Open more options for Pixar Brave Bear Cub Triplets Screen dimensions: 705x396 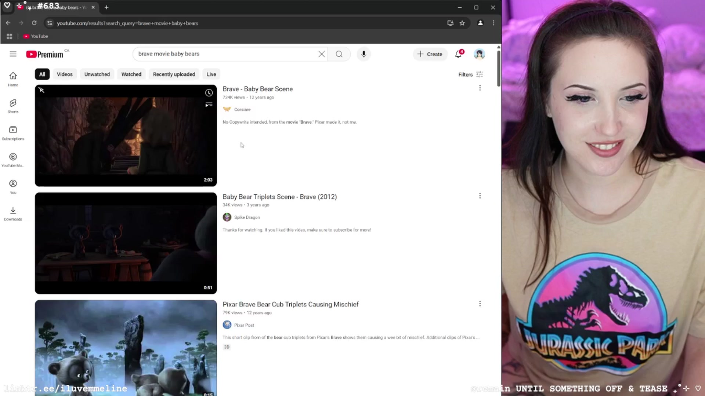tap(480, 304)
